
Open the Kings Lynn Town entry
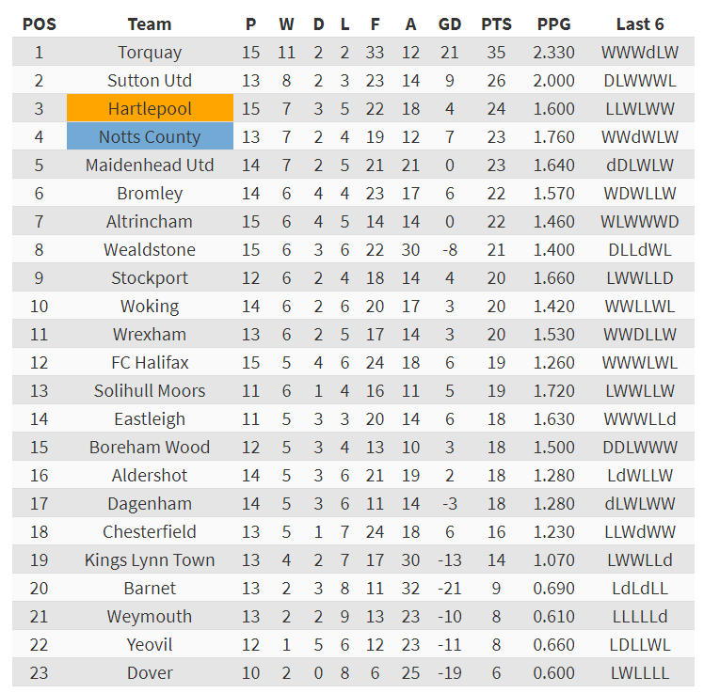150,560
